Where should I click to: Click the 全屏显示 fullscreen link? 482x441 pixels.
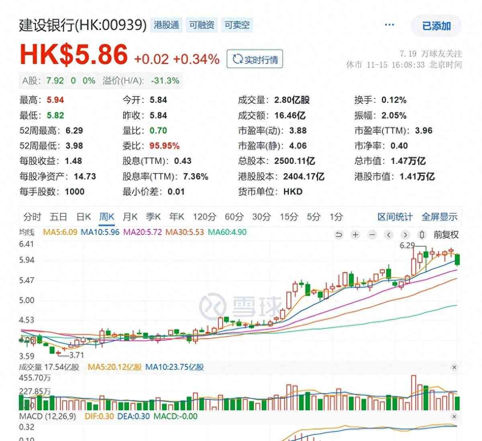439,217
